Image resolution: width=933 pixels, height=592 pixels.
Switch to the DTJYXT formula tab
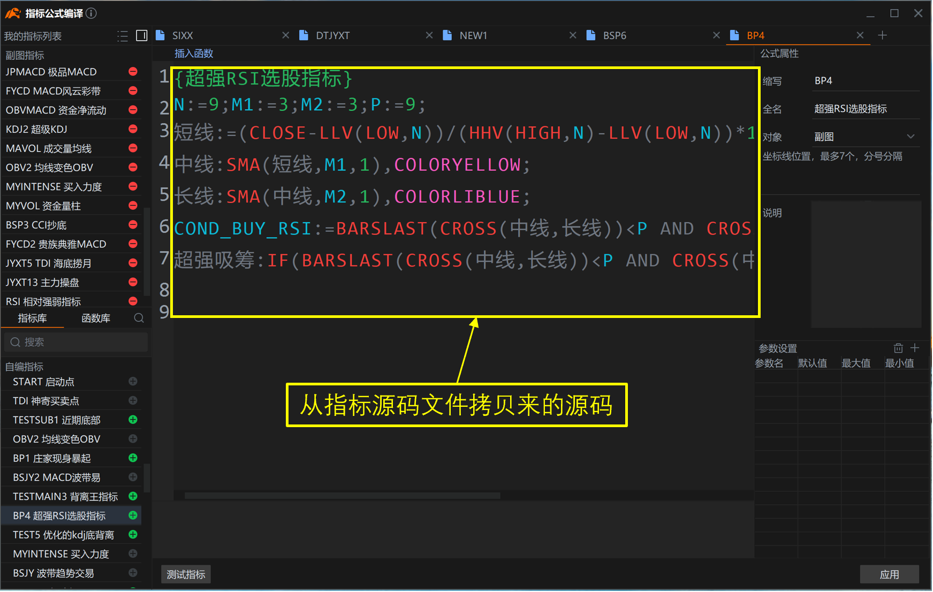(332, 35)
